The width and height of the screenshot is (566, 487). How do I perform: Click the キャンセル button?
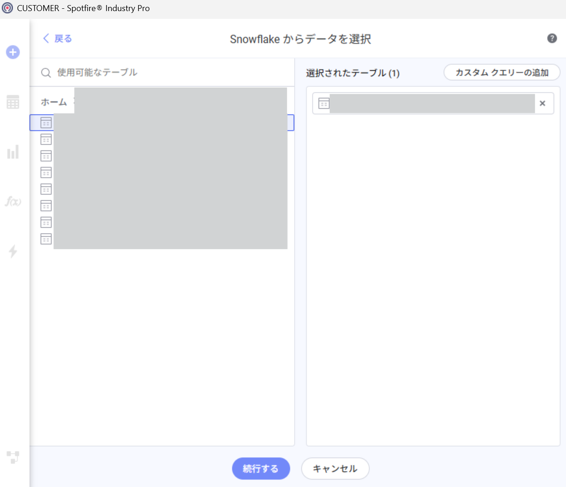pyautogui.click(x=335, y=469)
